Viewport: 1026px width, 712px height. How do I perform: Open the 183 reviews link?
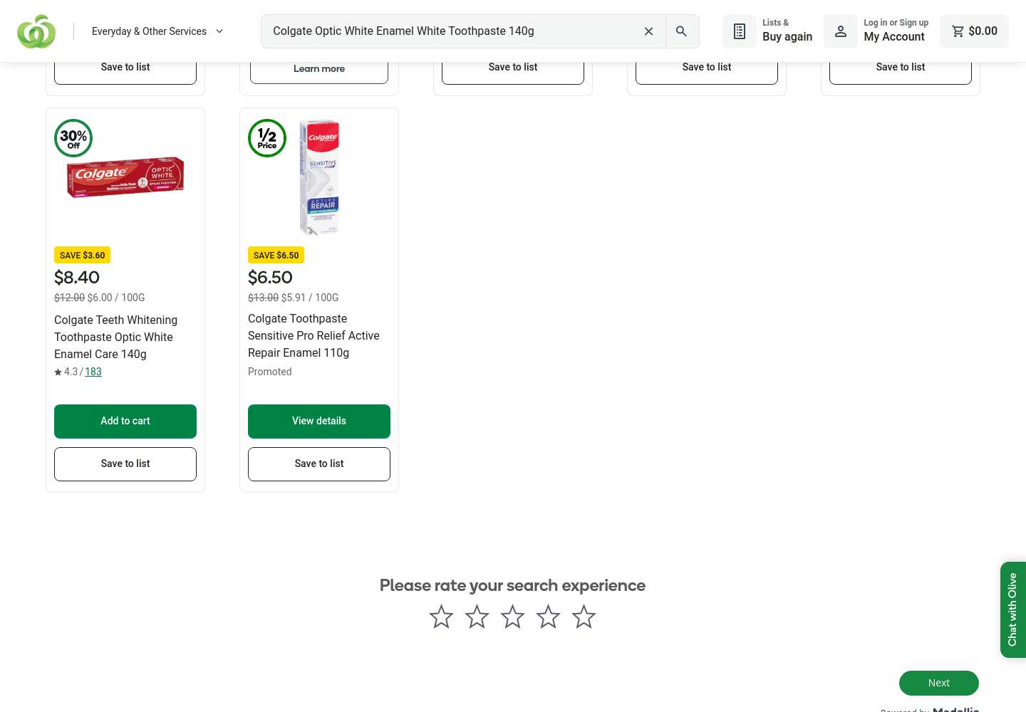(93, 372)
